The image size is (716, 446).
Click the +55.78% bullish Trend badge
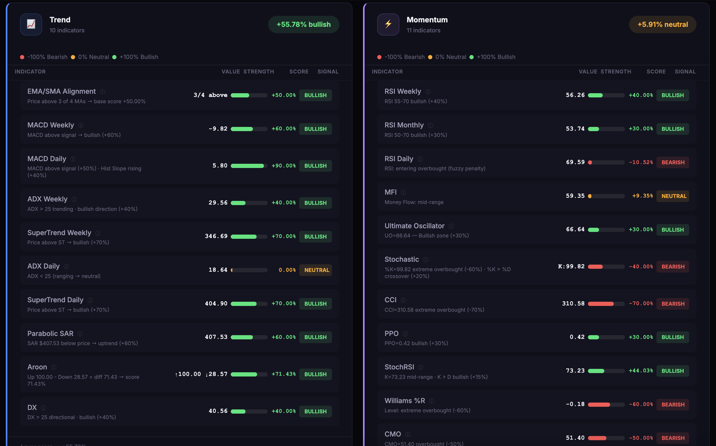coord(303,24)
